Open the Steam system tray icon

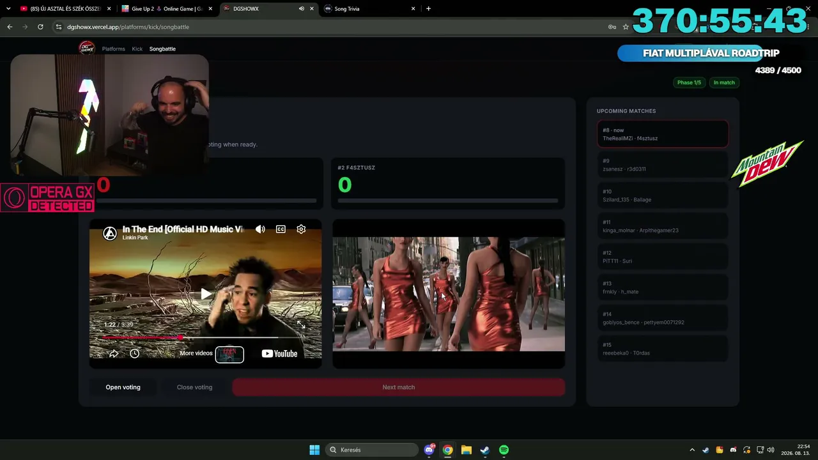pyautogui.click(x=706, y=450)
